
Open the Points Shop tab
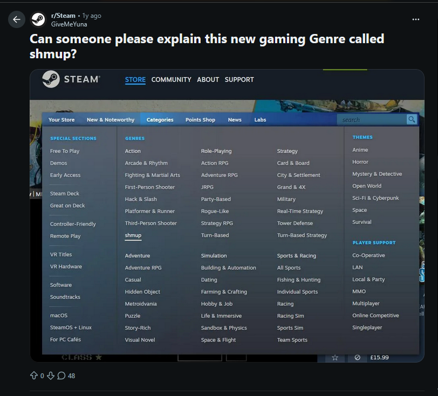[200, 120]
